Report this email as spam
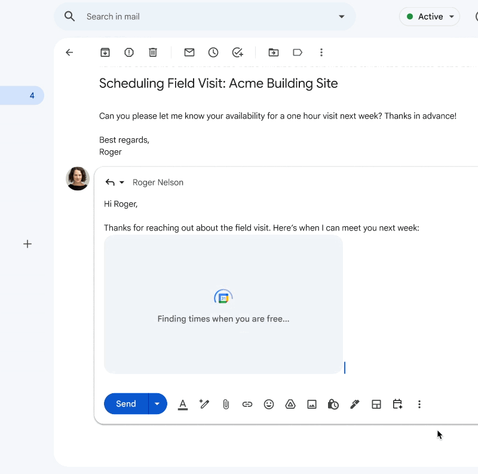 [129, 52]
